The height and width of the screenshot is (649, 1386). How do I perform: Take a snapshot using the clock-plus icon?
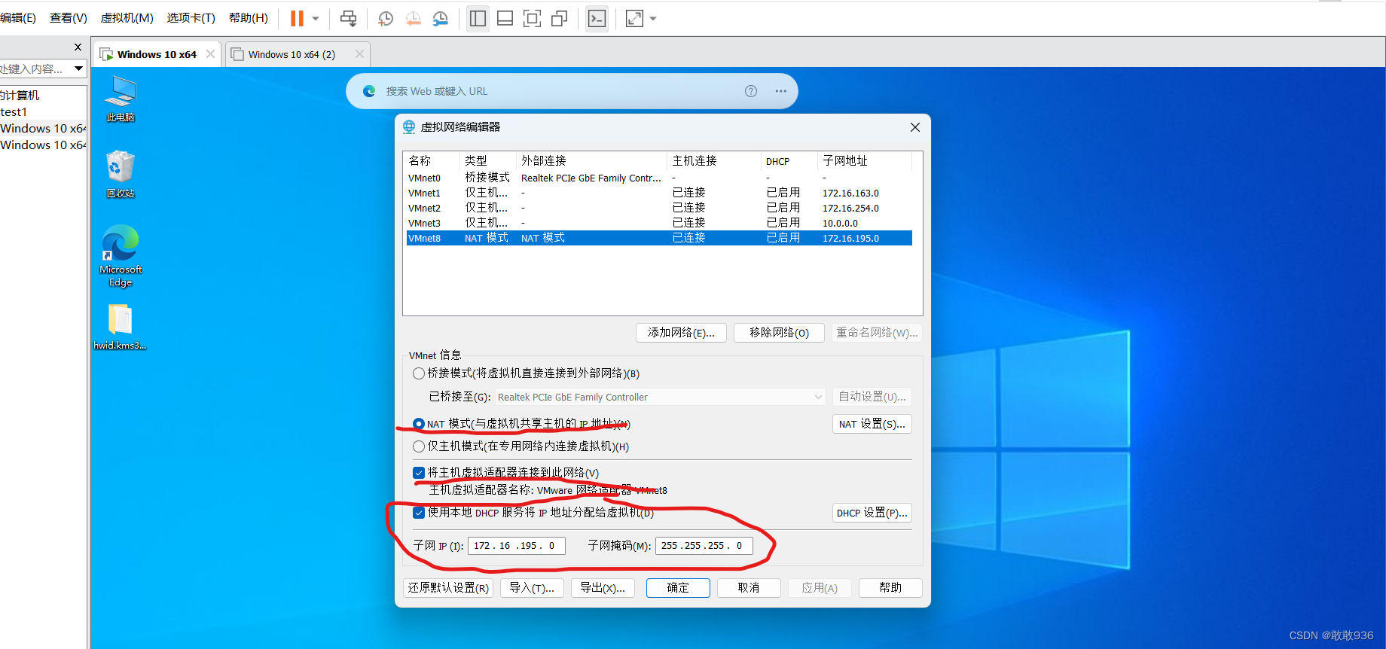[386, 18]
